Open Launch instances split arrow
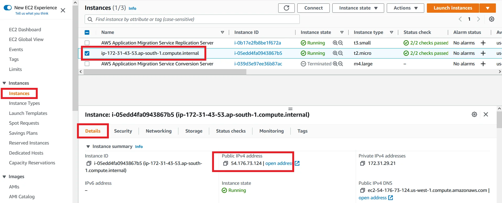The image size is (502, 203). click(x=488, y=8)
